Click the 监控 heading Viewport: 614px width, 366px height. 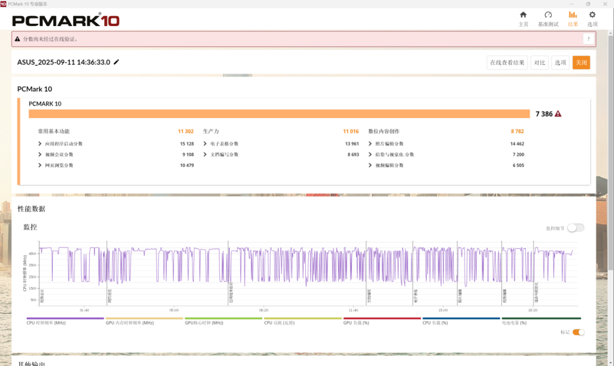click(x=30, y=227)
